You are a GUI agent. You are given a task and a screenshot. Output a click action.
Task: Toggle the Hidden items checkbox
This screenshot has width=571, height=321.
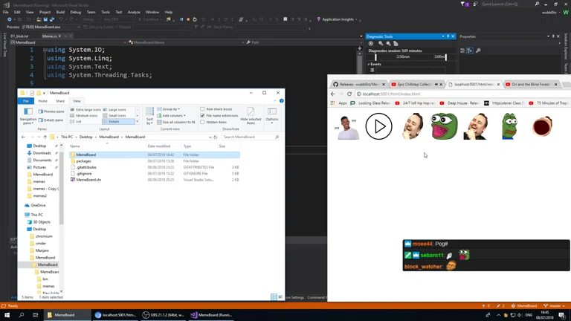(202, 122)
